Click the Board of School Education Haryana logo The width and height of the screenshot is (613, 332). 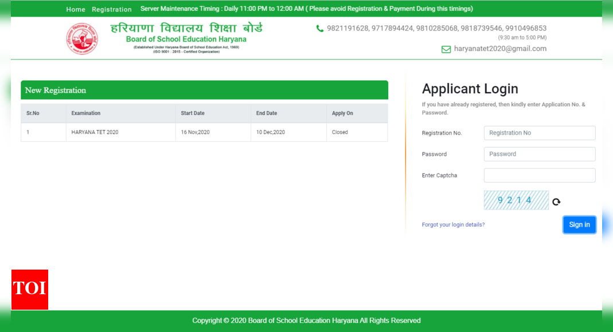[82, 38]
